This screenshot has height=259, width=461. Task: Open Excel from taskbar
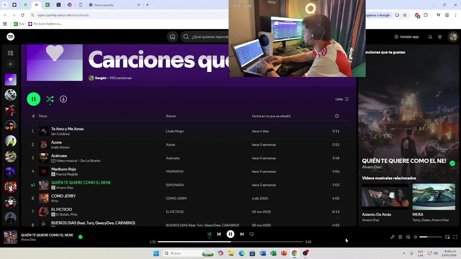pyautogui.click(x=273, y=253)
